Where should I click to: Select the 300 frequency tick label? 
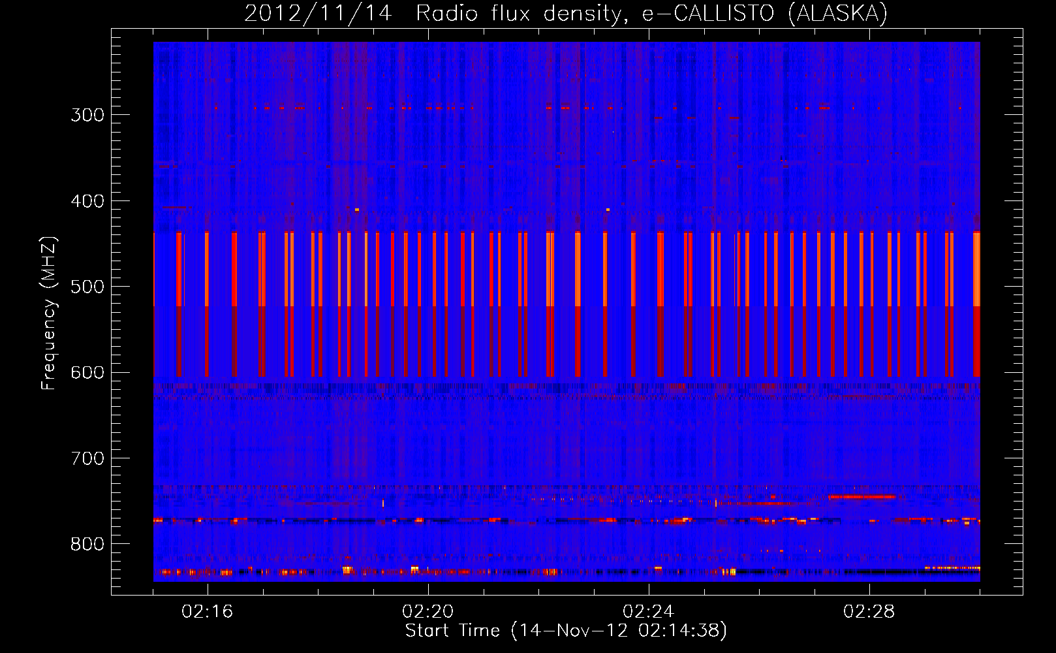coord(87,115)
